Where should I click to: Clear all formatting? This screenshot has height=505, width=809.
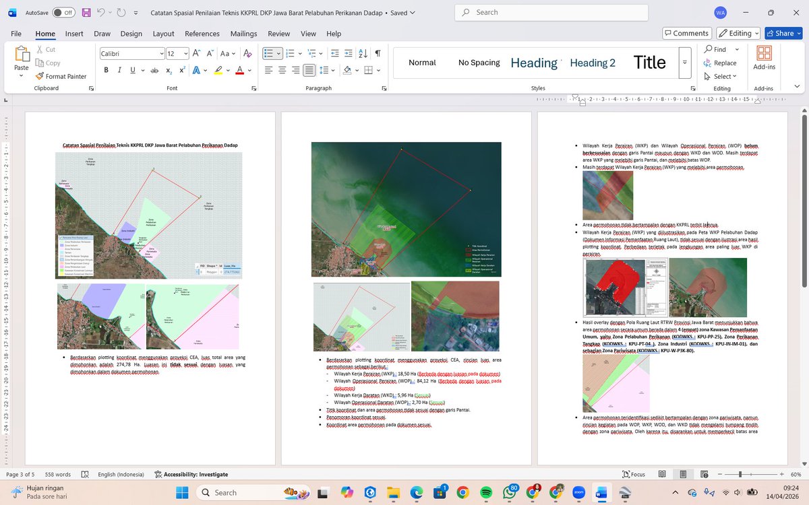tap(246, 53)
